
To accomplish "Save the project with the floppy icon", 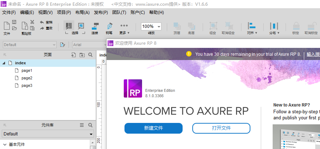I will coord(14,22).
